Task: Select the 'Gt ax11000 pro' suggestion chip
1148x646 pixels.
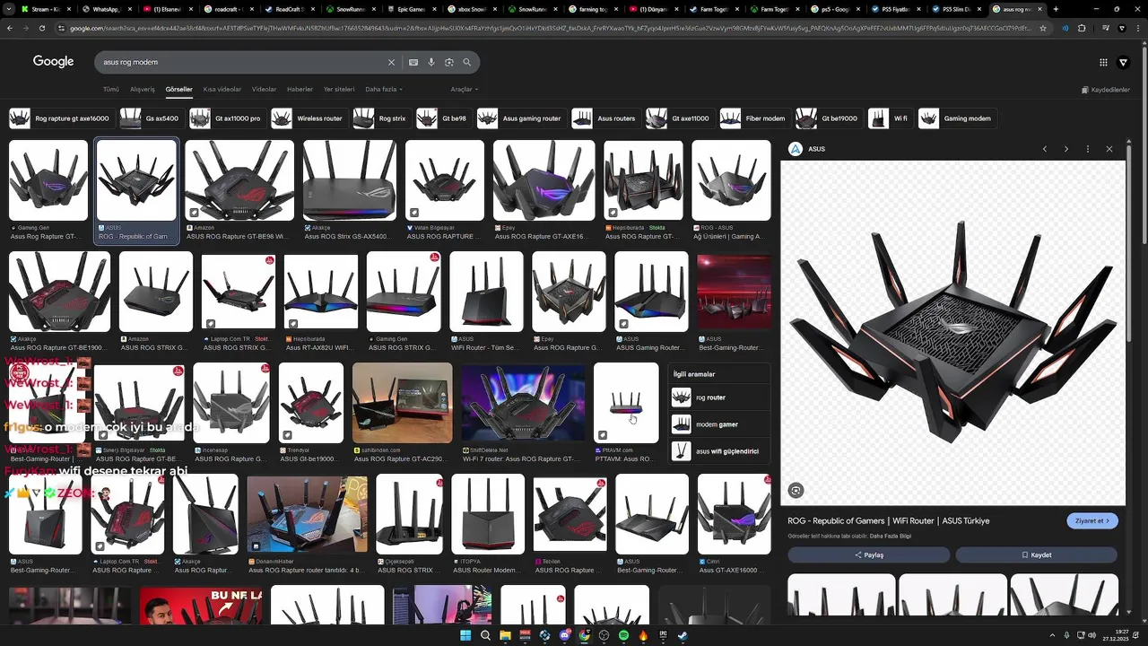Action: (x=226, y=118)
